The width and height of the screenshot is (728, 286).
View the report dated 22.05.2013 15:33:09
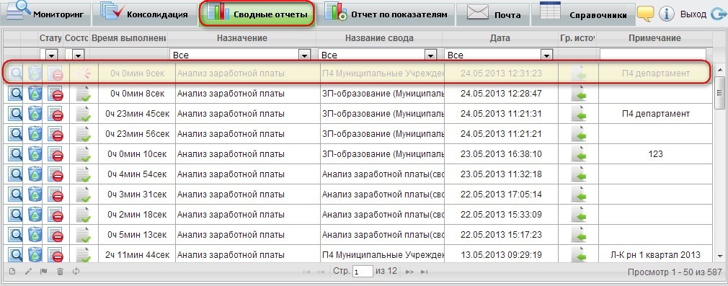tap(15, 215)
